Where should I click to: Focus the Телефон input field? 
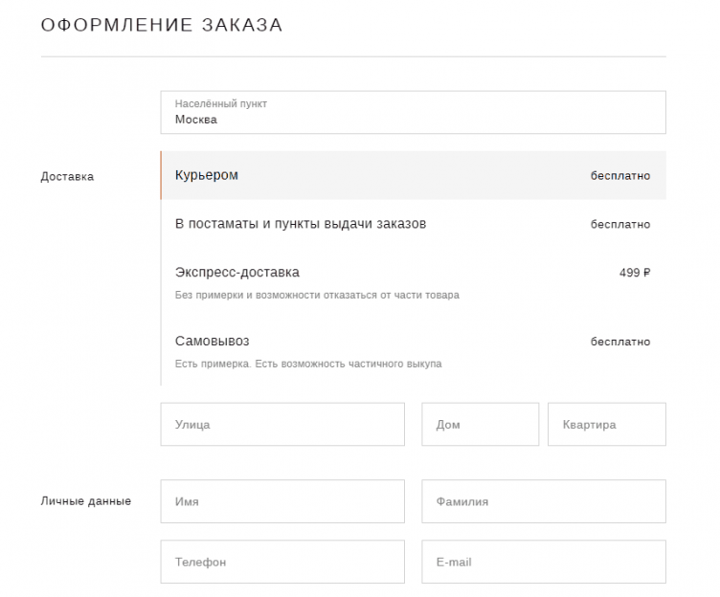coord(282,562)
